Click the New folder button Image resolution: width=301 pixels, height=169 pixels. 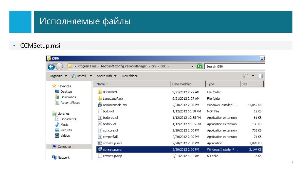click(130, 76)
